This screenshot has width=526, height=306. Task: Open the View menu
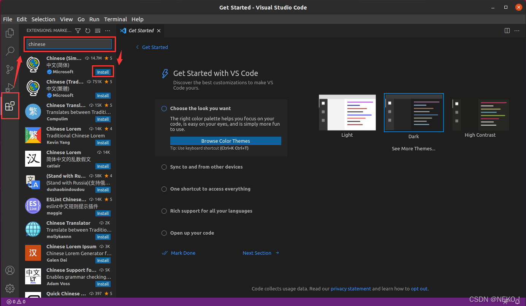[66, 19]
